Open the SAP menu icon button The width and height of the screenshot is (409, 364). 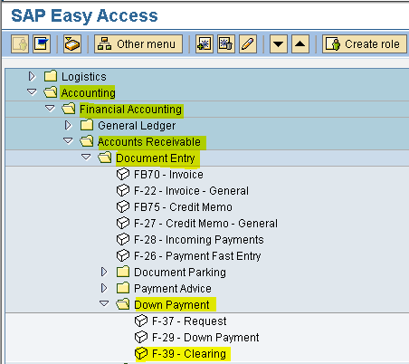click(x=42, y=44)
